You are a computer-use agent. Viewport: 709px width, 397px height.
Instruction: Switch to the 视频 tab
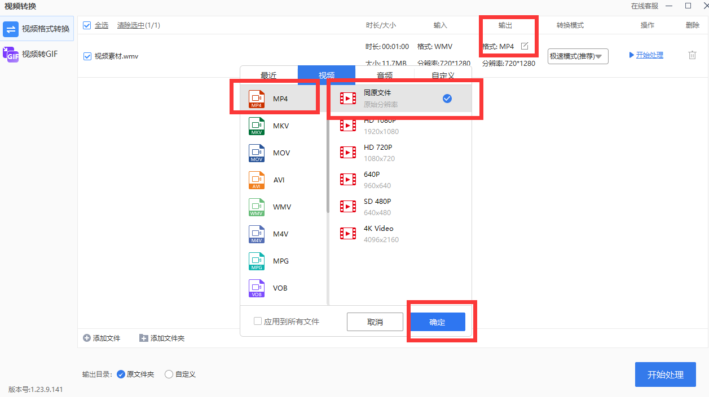pyautogui.click(x=327, y=75)
